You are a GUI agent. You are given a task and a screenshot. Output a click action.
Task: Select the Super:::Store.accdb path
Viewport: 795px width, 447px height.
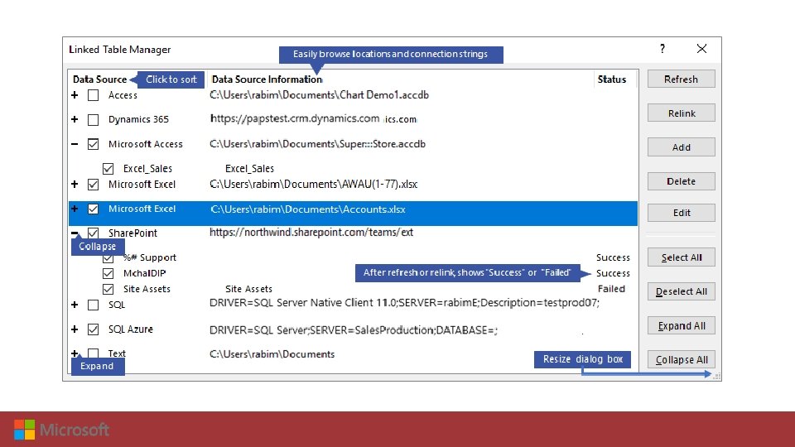point(317,144)
